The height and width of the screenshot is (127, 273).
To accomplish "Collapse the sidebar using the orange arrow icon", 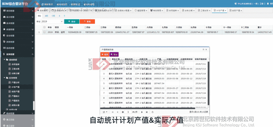I will pyautogui.click(x=37, y=4).
